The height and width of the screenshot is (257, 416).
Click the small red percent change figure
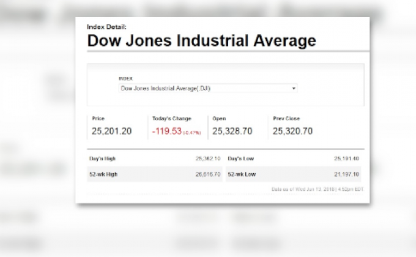point(195,132)
